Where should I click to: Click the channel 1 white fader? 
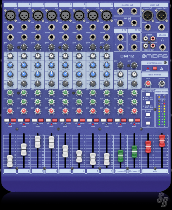[10, 161]
